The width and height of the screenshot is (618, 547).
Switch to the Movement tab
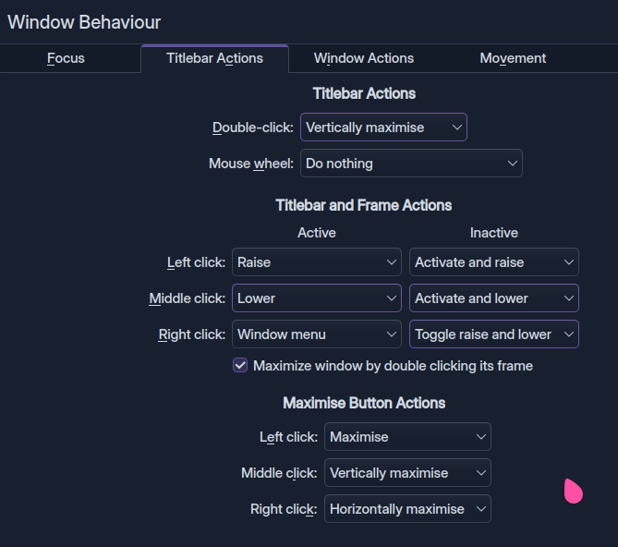pyautogui.click(x=513, y=58)
